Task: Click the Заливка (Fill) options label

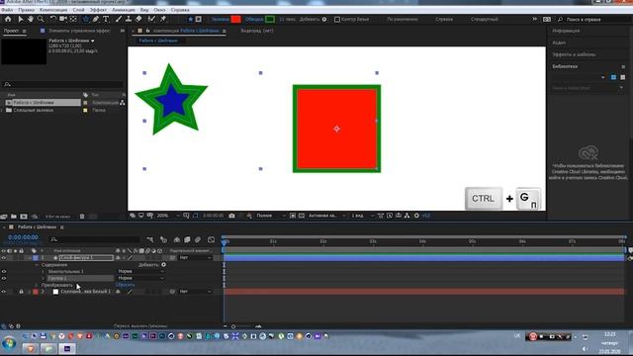Action: click(220, 20)
